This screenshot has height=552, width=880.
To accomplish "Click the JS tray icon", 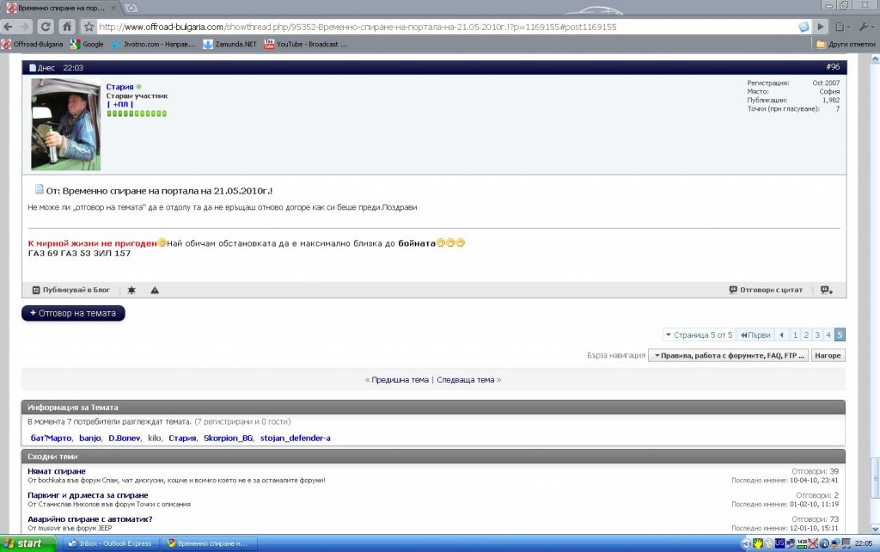I will [x=779, y=543].
